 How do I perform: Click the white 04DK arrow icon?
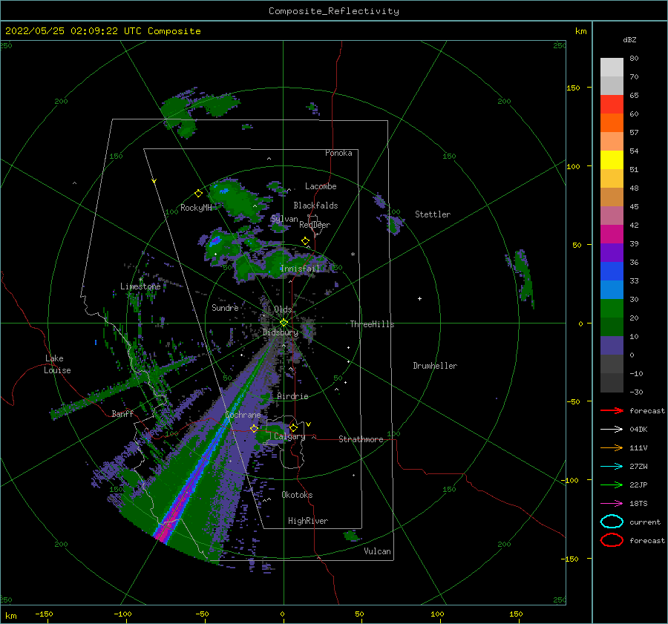point(612,430)
